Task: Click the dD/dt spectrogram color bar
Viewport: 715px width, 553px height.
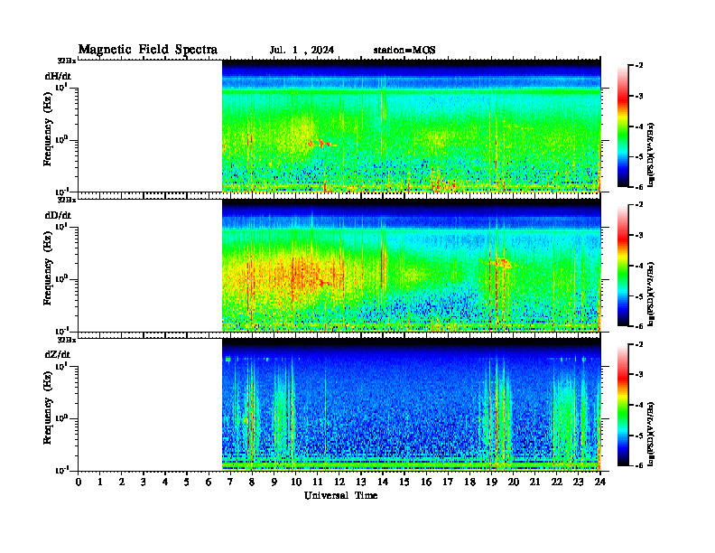Action: [623, 266]
